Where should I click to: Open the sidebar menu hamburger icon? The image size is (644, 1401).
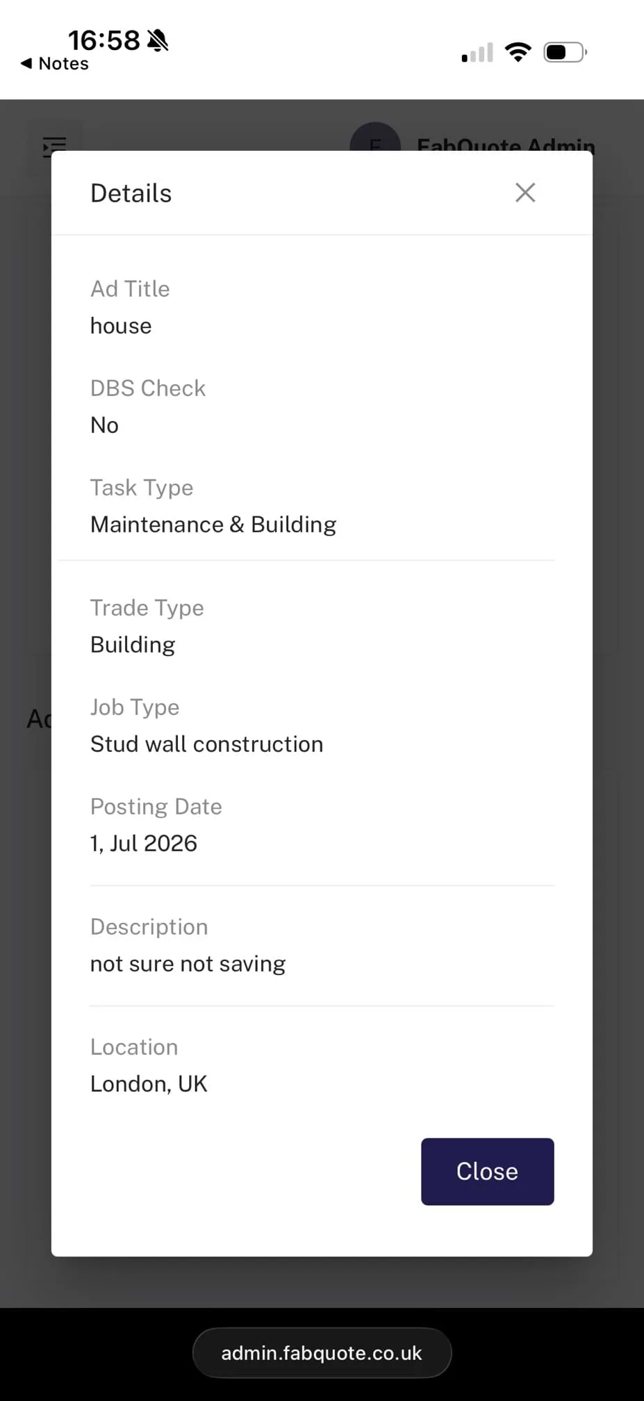(x=54, y=147)
